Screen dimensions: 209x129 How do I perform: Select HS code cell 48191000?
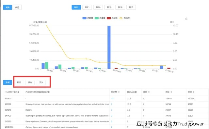[9, 127]
